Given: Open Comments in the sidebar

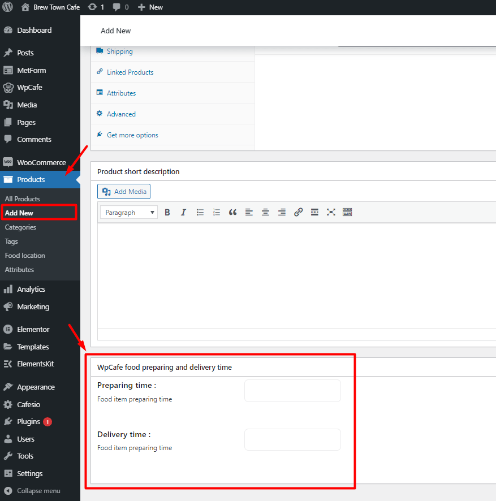Looking at the screenshot, I should pos(40,139).
